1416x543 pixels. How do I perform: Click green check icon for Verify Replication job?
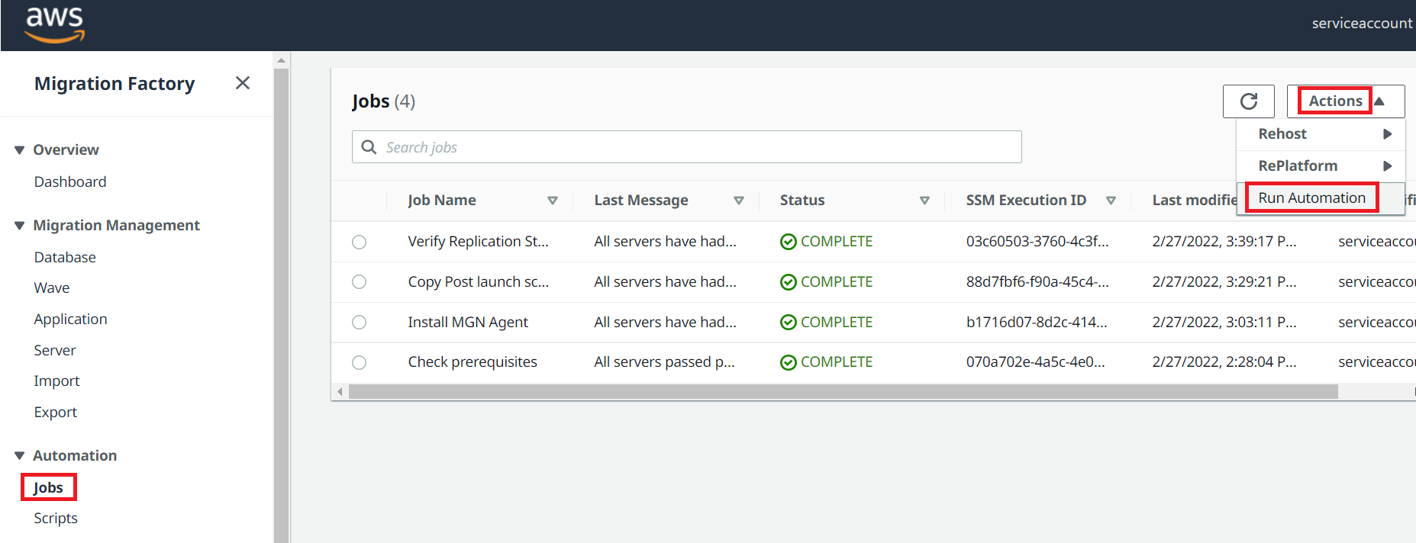789,242
